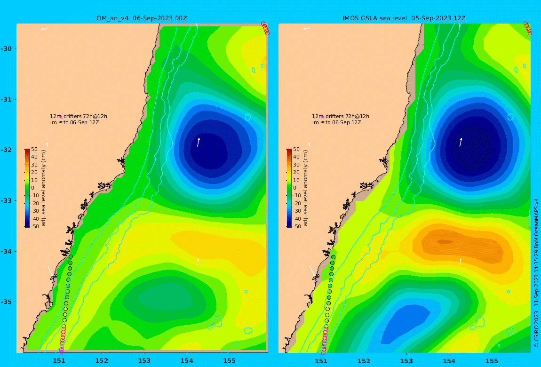
Task: Click the orange high-anomaly patch in the IMOS GSLA map
Action: point(462,246)
